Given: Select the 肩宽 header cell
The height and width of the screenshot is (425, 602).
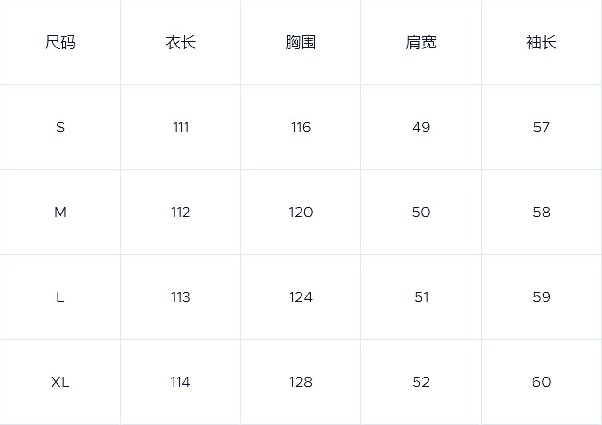Looking at the screenshot, I should click(421, 43).
